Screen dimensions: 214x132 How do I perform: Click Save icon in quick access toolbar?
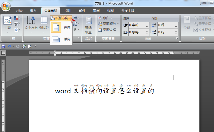point(3,46)
